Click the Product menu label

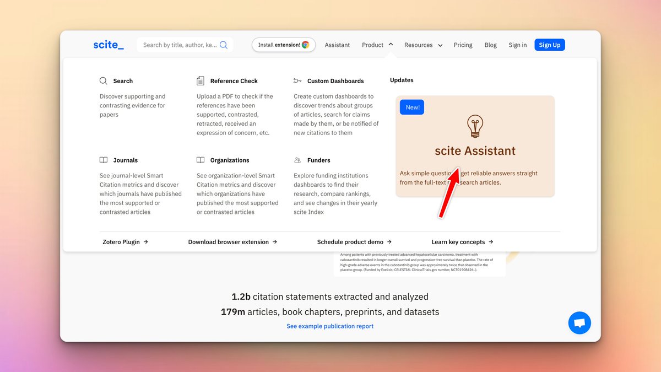372,45
